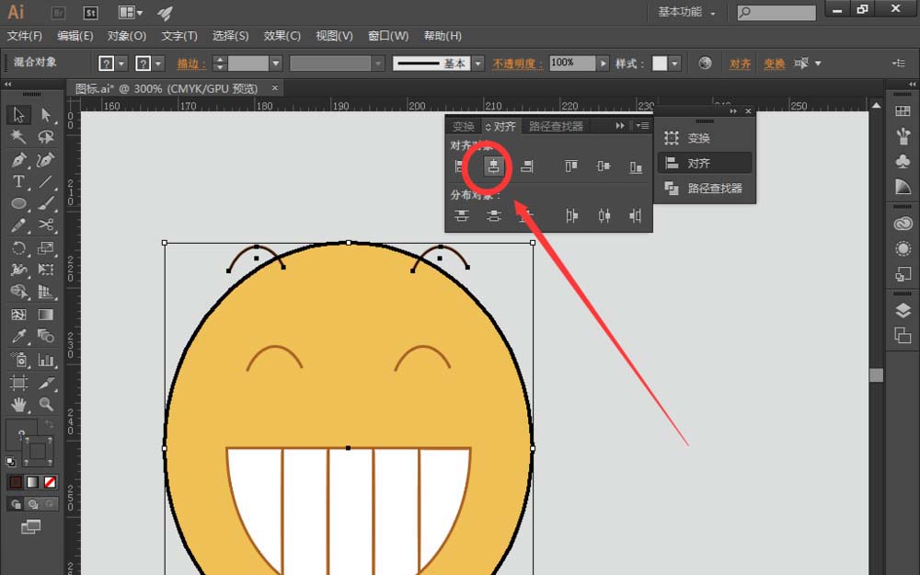Pick the Magic Wand tool
This screenshot has height=575, width=920.
(x=18, y=137)
